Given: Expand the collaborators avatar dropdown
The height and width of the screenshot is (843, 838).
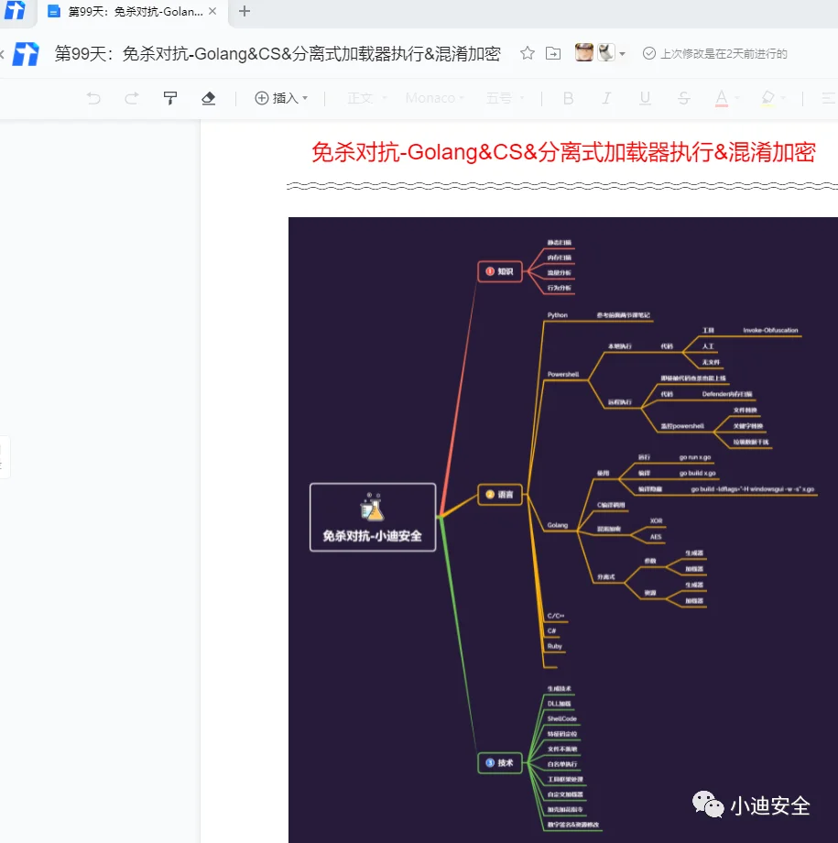Looking at the screenshot, I should 622,54.
